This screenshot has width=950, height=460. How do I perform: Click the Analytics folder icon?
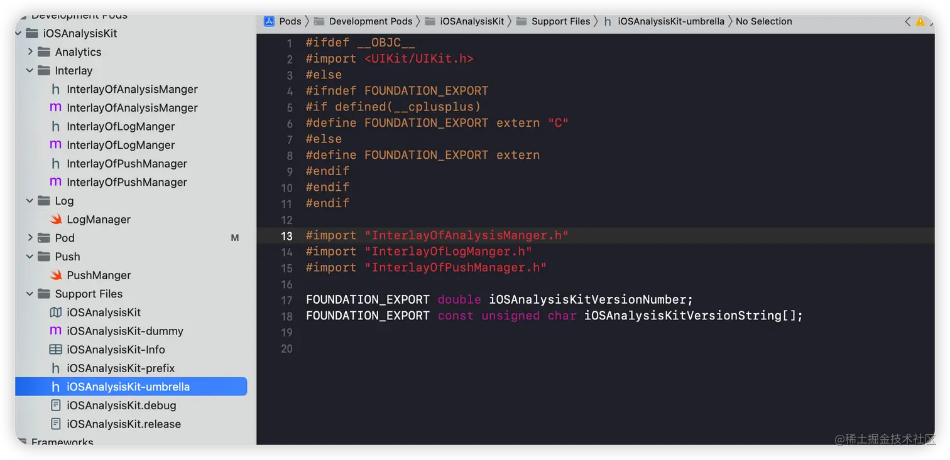(44, 51)
